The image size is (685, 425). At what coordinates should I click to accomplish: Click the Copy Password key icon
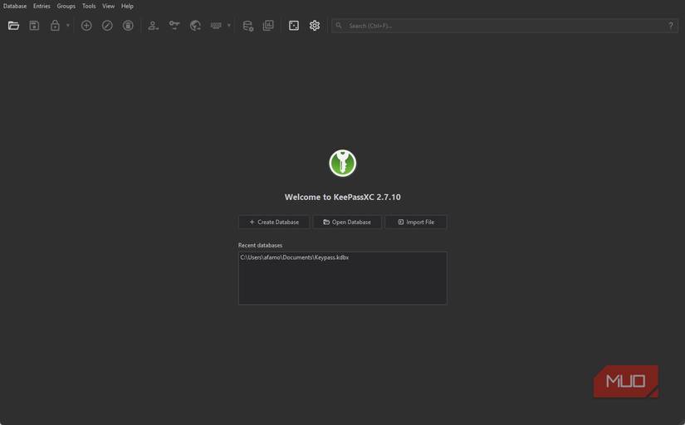[174, 26]
